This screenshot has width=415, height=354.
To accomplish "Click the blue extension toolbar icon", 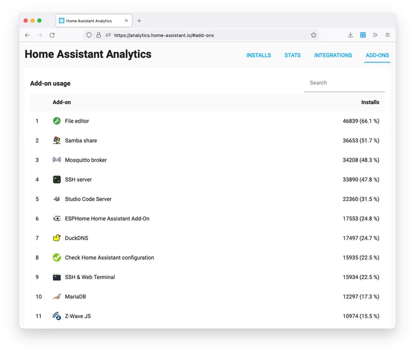I will click(x=363, y=35).
